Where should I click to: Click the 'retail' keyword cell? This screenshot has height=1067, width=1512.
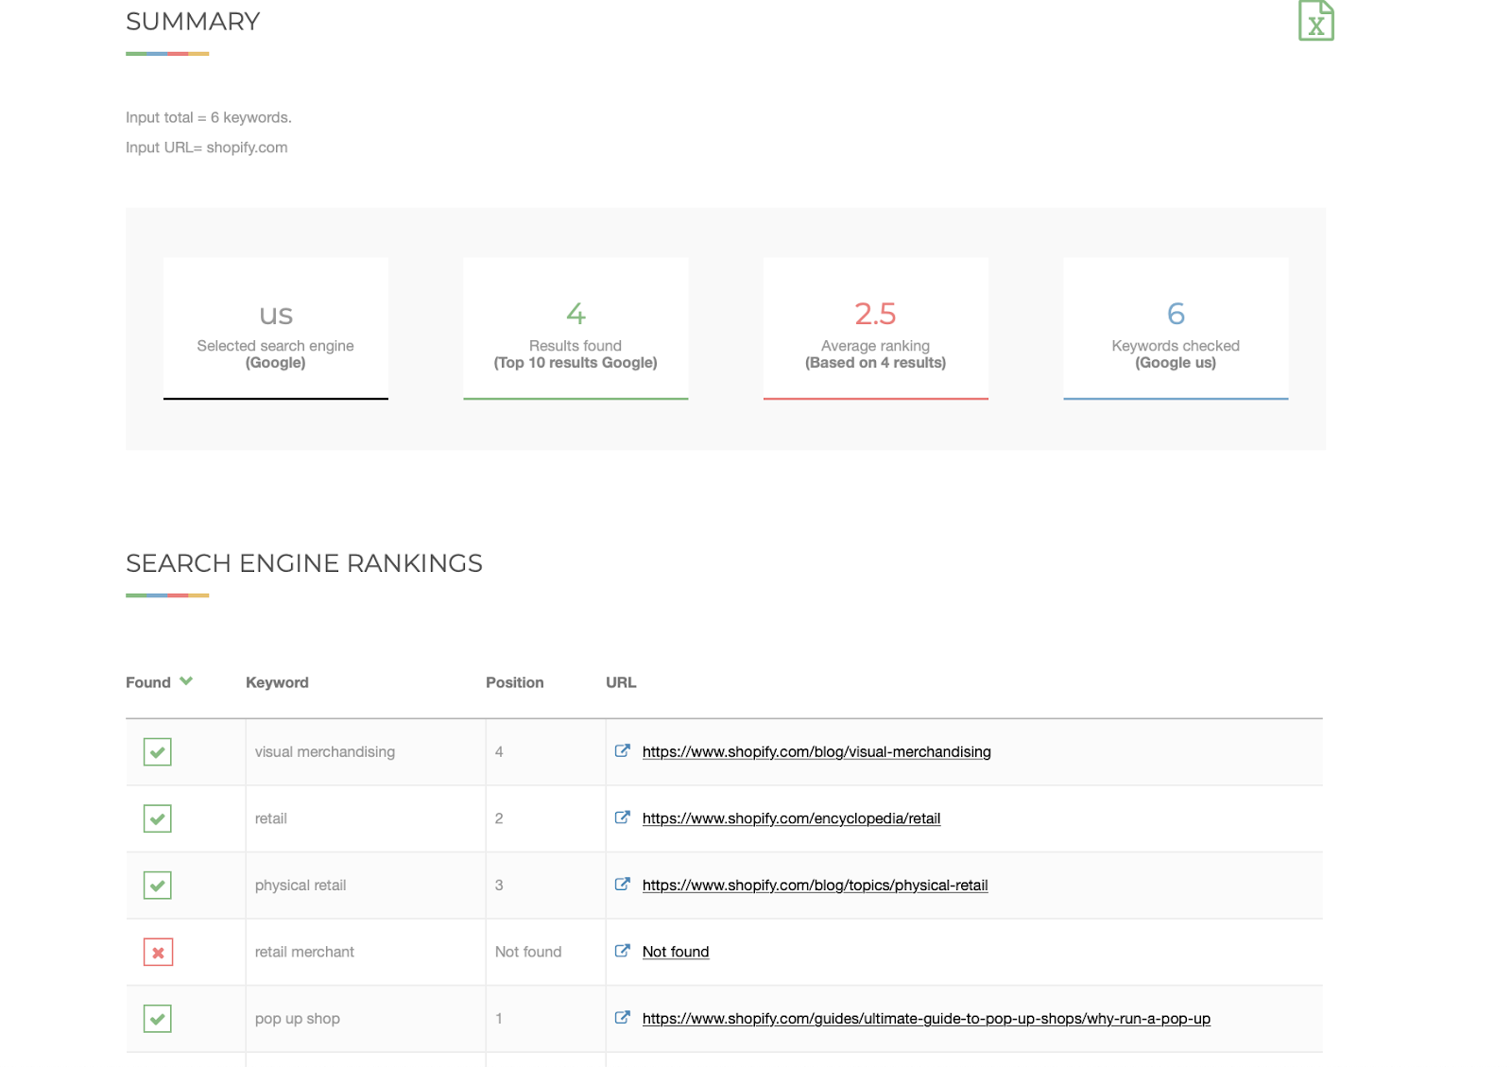coord(366,818)
